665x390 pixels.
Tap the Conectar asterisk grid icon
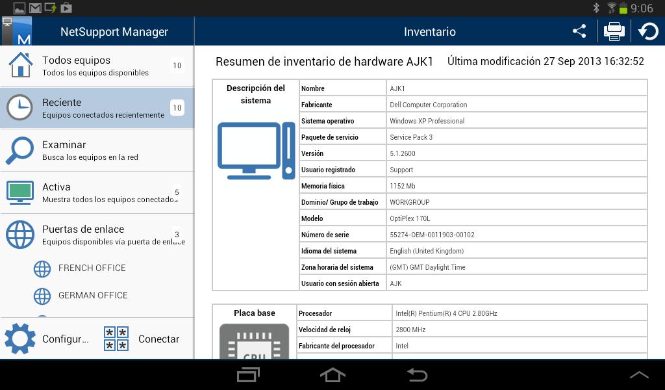[116, 339]
